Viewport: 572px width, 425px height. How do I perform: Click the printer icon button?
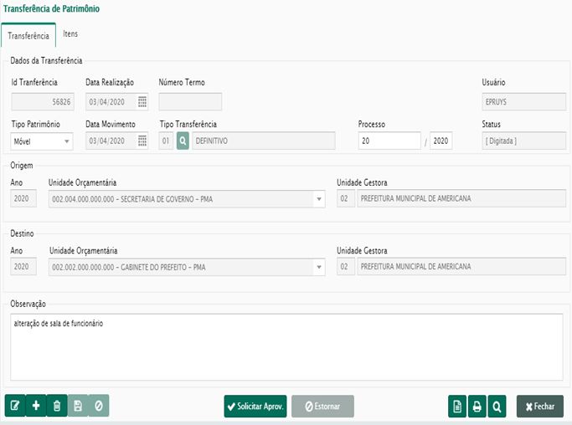[477, 406]
